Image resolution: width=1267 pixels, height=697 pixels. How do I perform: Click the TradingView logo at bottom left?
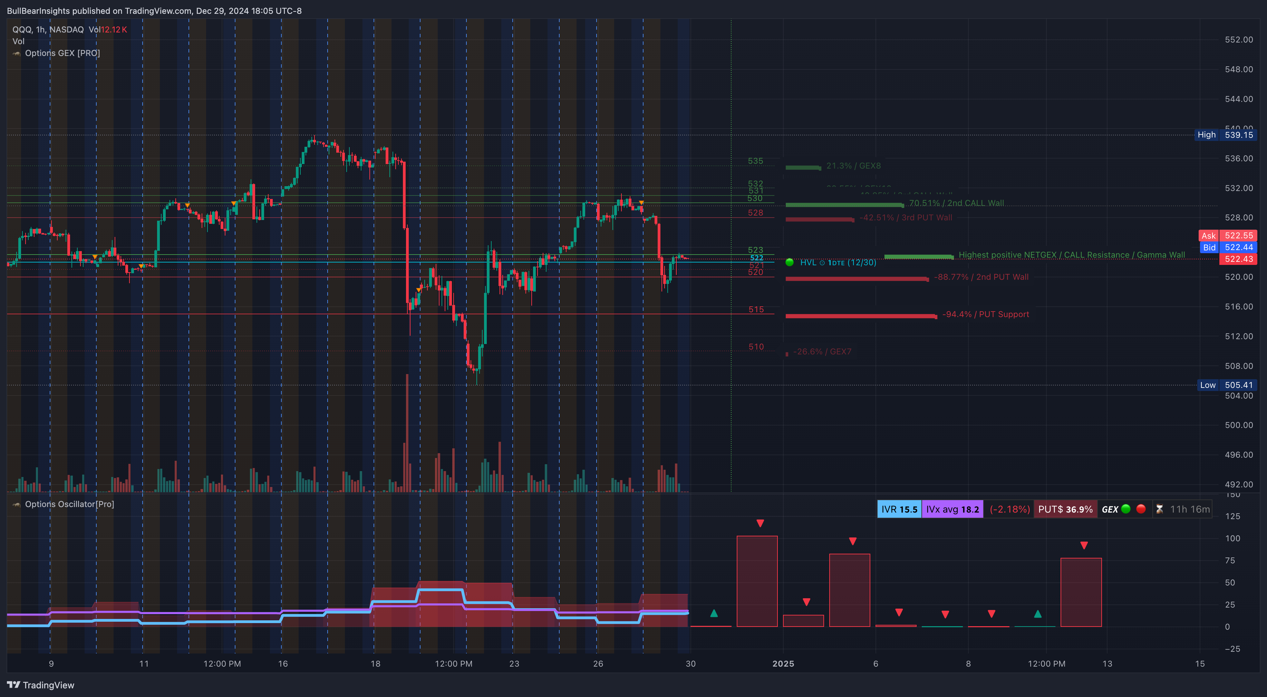[40, 685]
